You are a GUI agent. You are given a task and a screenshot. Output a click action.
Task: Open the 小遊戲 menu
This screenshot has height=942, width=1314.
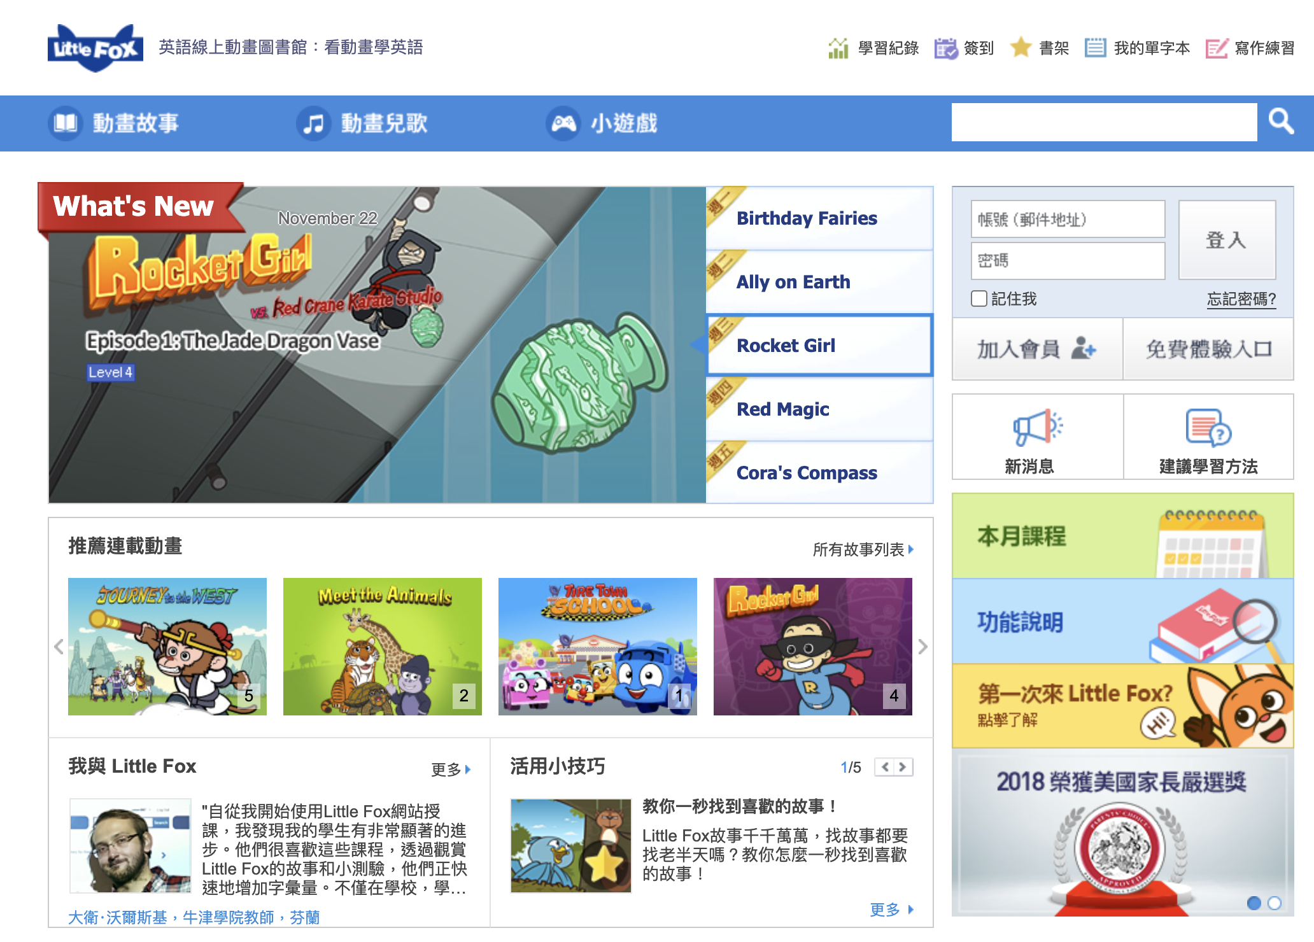tap(602, 123)
